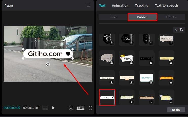Download the orange ribbon banner bubble

click(x=171, y=82)
